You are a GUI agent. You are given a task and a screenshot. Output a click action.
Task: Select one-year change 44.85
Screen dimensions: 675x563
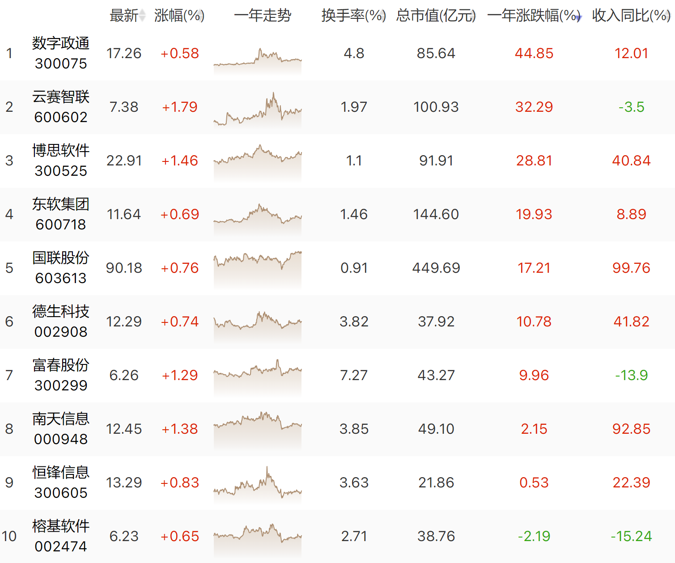[x=534, y=53]
